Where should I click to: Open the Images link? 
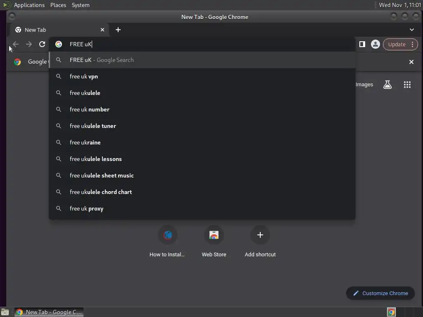(x=364, y=85)
